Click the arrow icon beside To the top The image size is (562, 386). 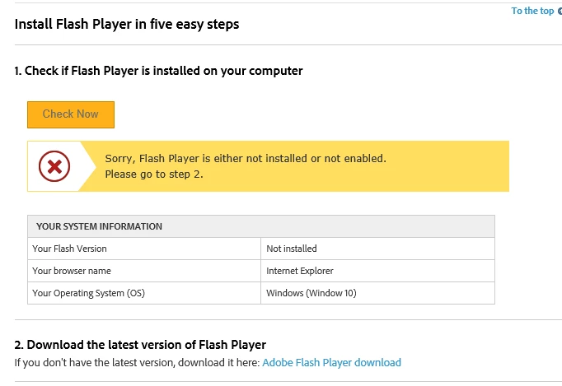(x=560, y=11)
